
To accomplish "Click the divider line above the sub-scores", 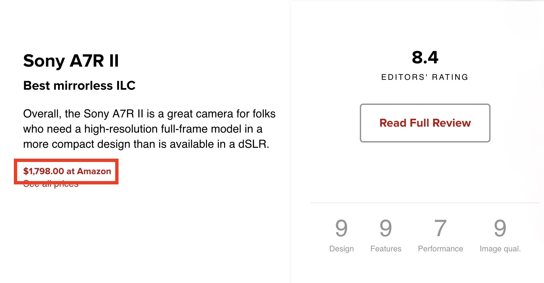I will tap(425, 203).
